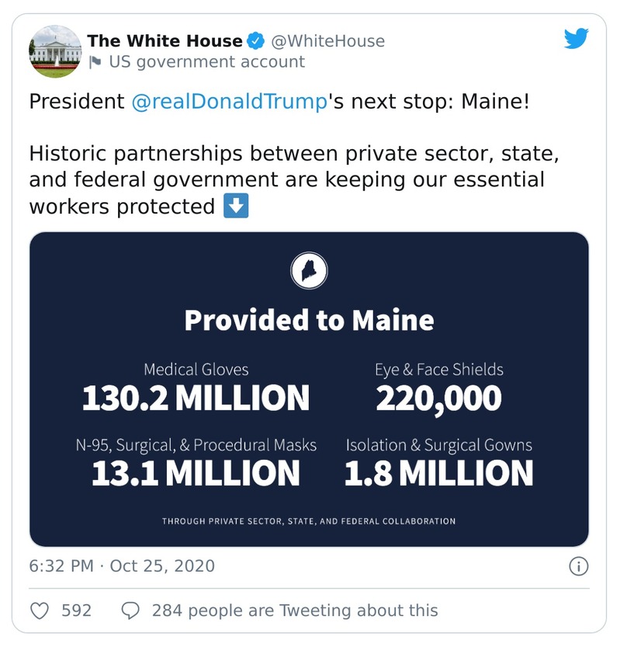Open "284 people are Tweeting about this"
This screenshot has width=620, height=647.
tap(295, 610)
